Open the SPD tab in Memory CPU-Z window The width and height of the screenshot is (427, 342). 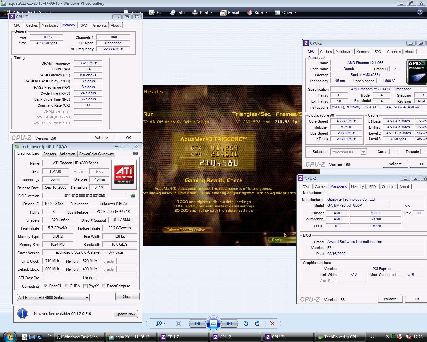pos(84,25)
